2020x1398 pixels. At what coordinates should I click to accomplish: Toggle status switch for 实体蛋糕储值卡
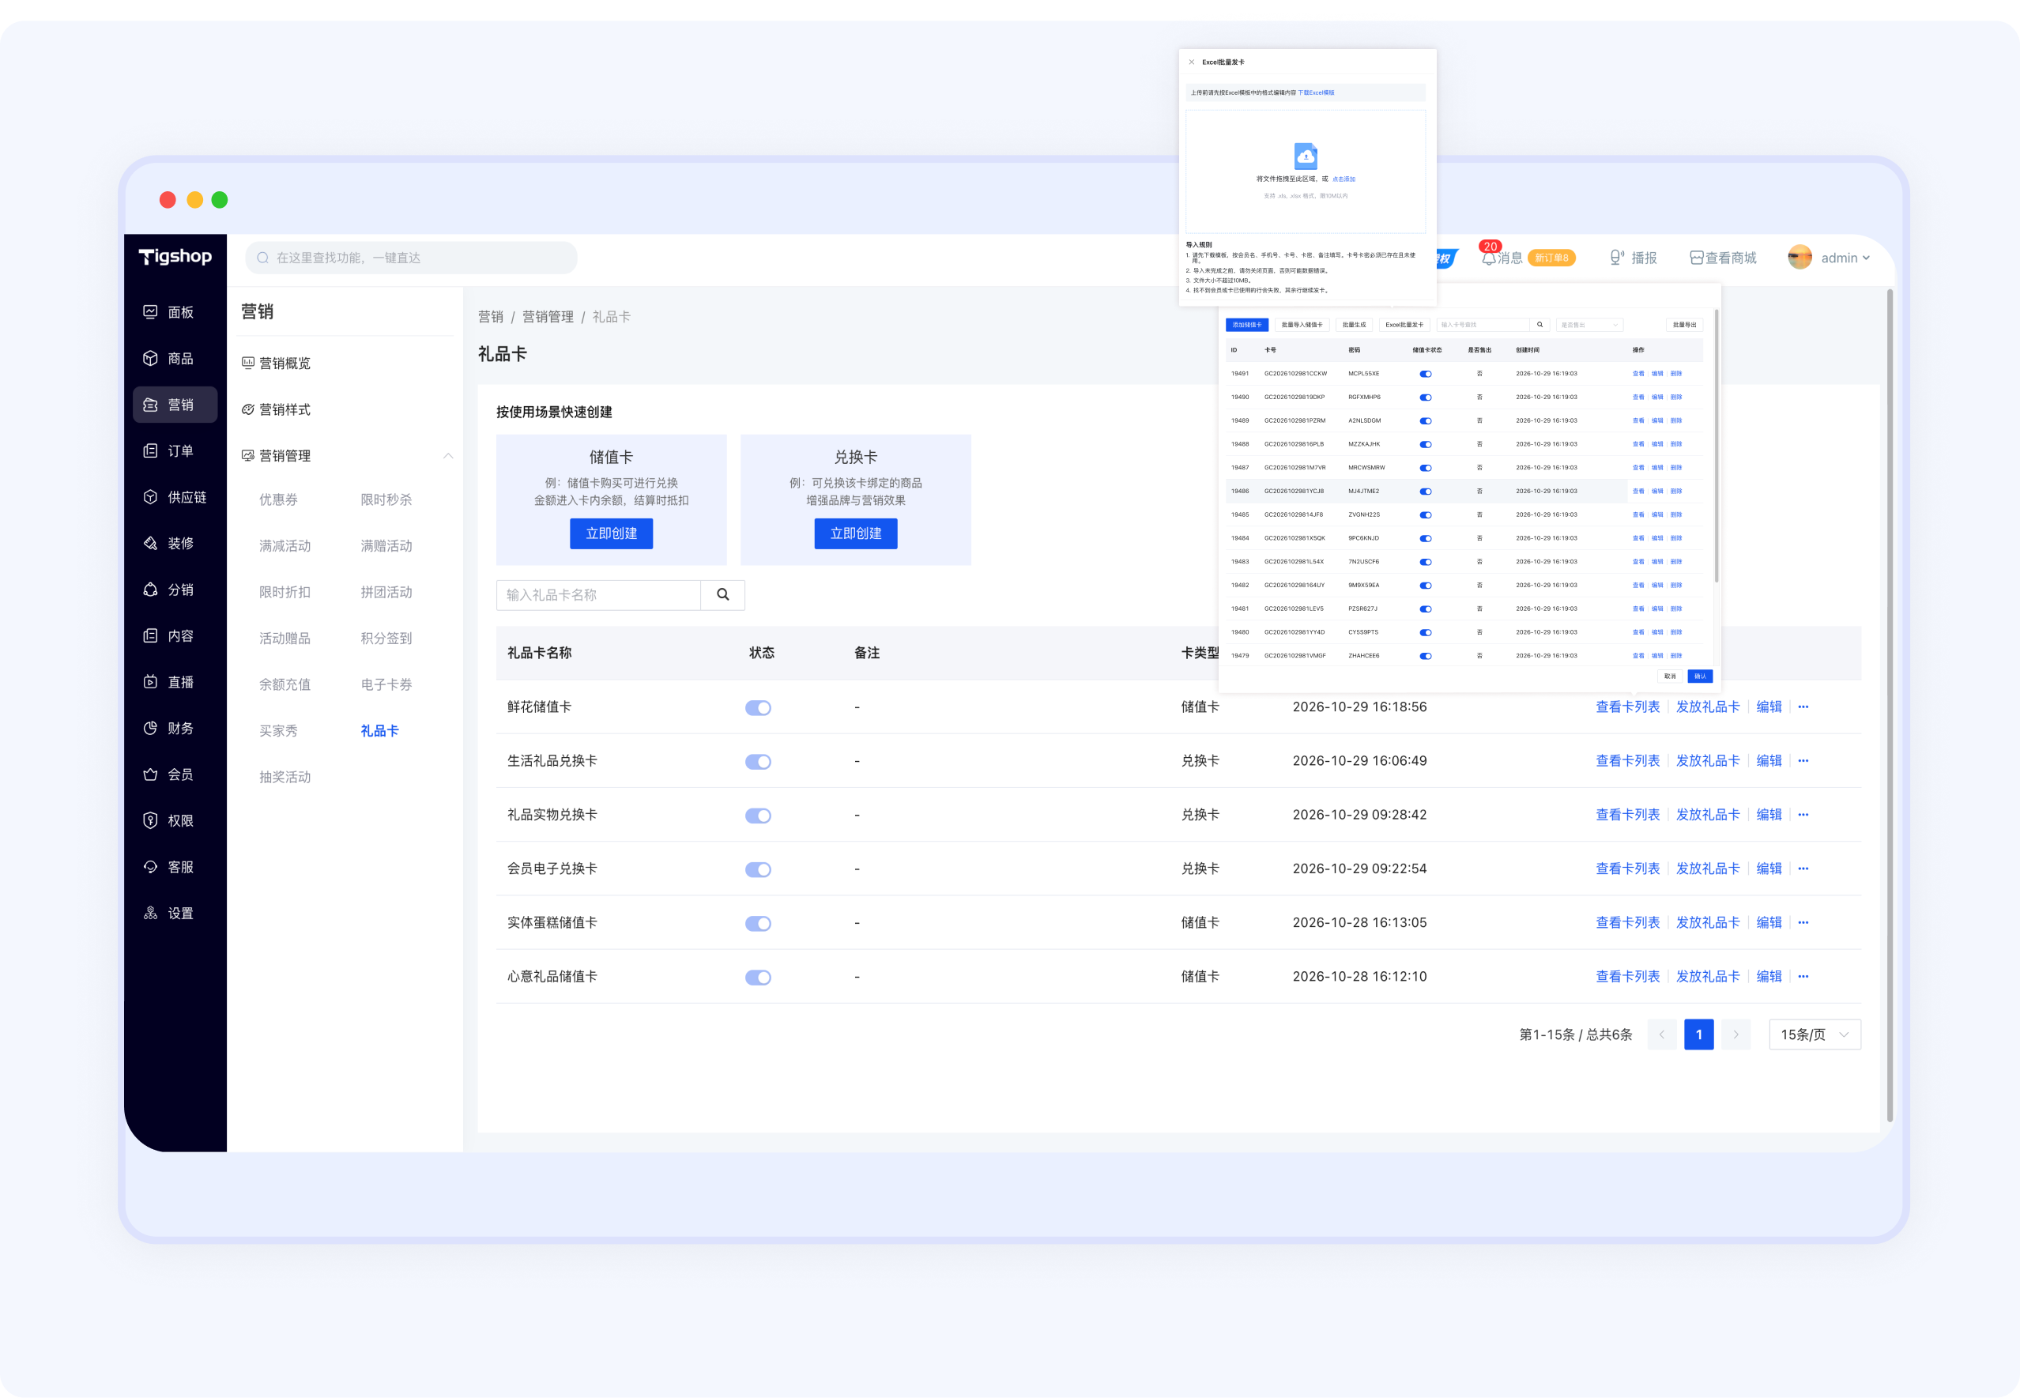[x=758, y=923]
